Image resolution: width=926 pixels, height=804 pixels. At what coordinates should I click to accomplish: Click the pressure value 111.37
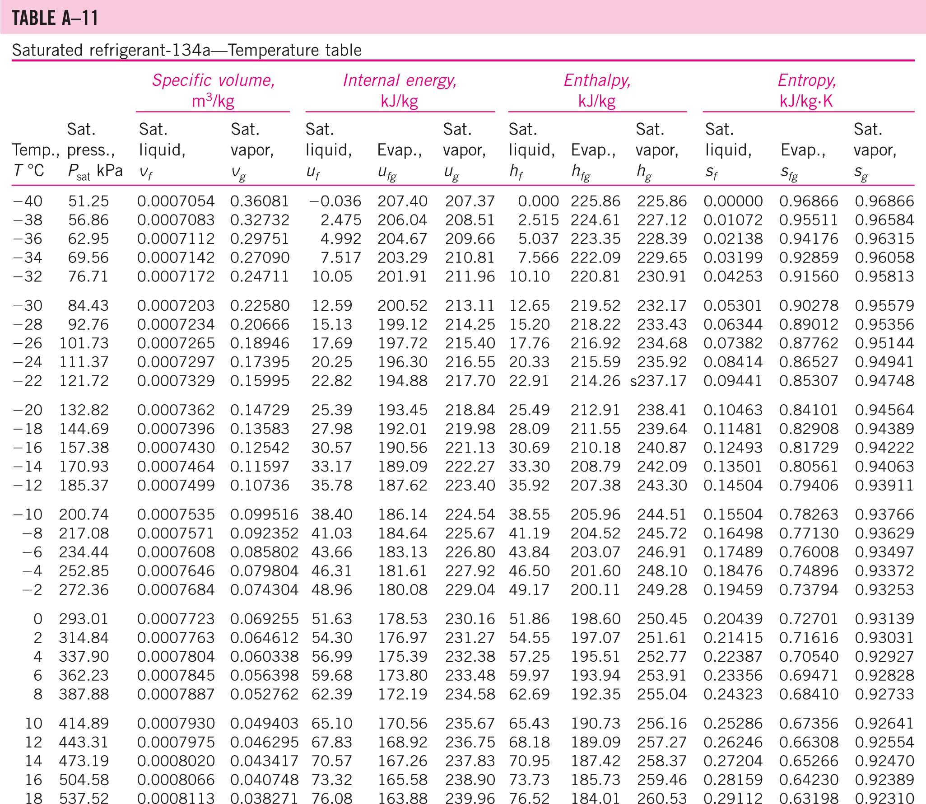[x=84, y=362]
